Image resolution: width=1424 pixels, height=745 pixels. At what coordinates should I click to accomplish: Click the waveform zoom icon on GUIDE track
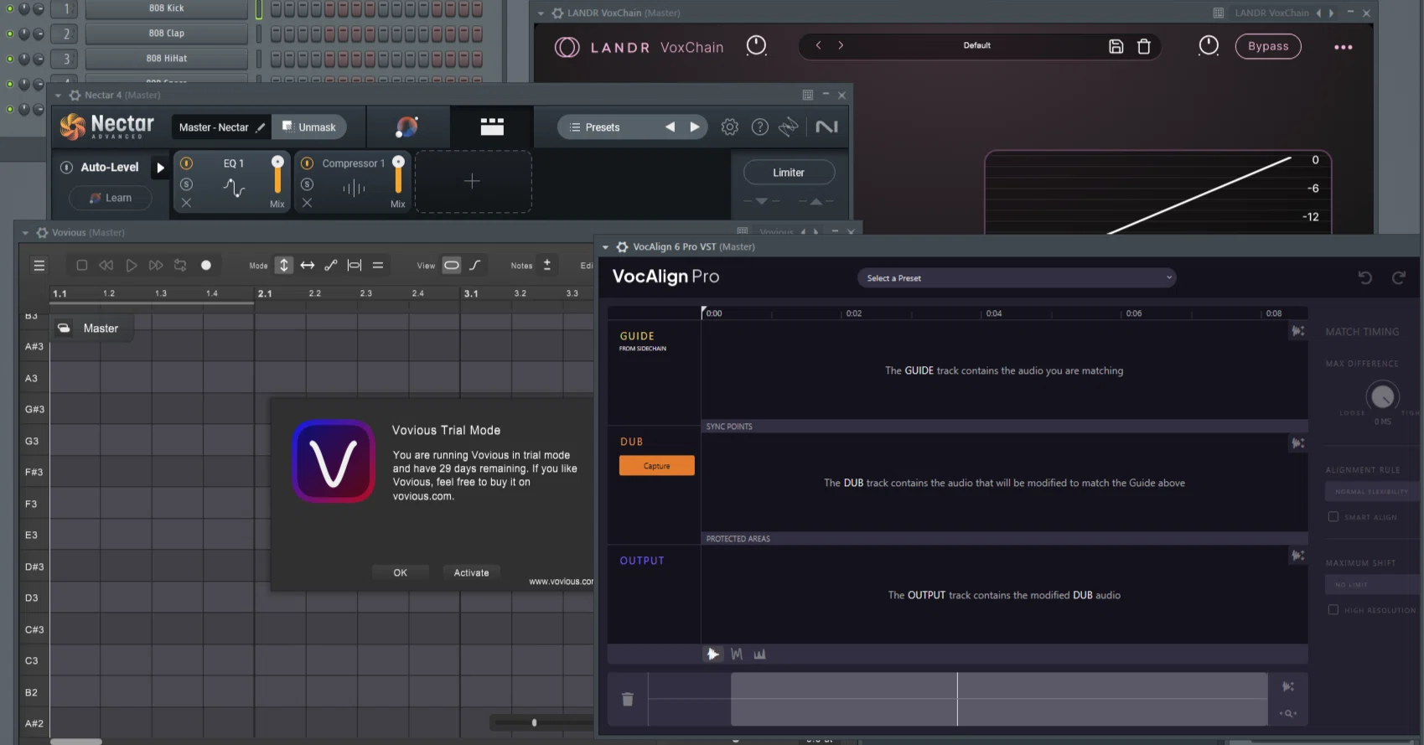click(x=1297, y=331)
